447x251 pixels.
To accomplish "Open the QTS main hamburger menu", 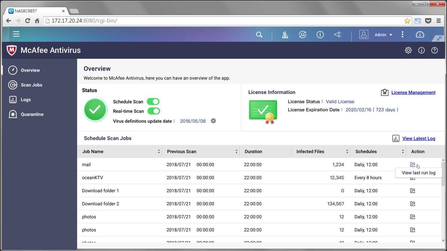I will pos(16,34).
